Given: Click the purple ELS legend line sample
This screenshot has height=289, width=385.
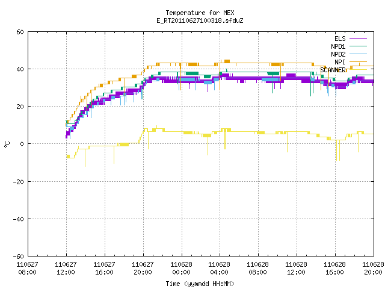Looking at the screenshot, I should 358,39.
